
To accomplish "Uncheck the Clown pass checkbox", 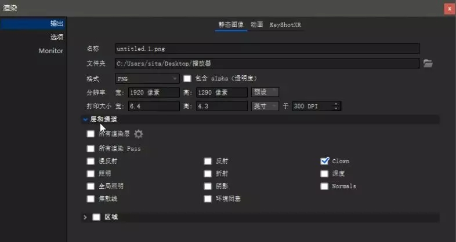I will [324, 161].
